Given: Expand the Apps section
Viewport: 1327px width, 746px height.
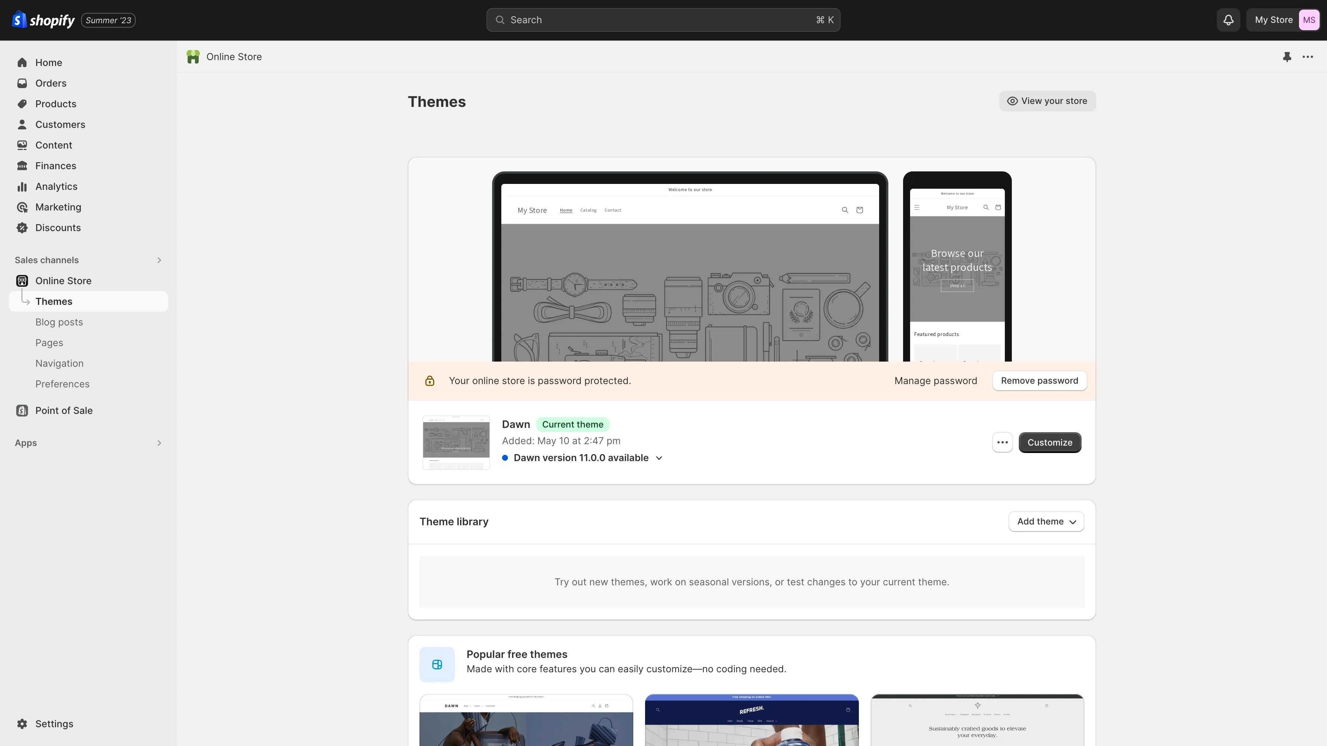Looking at the screenshot, I should click(159, 443).
